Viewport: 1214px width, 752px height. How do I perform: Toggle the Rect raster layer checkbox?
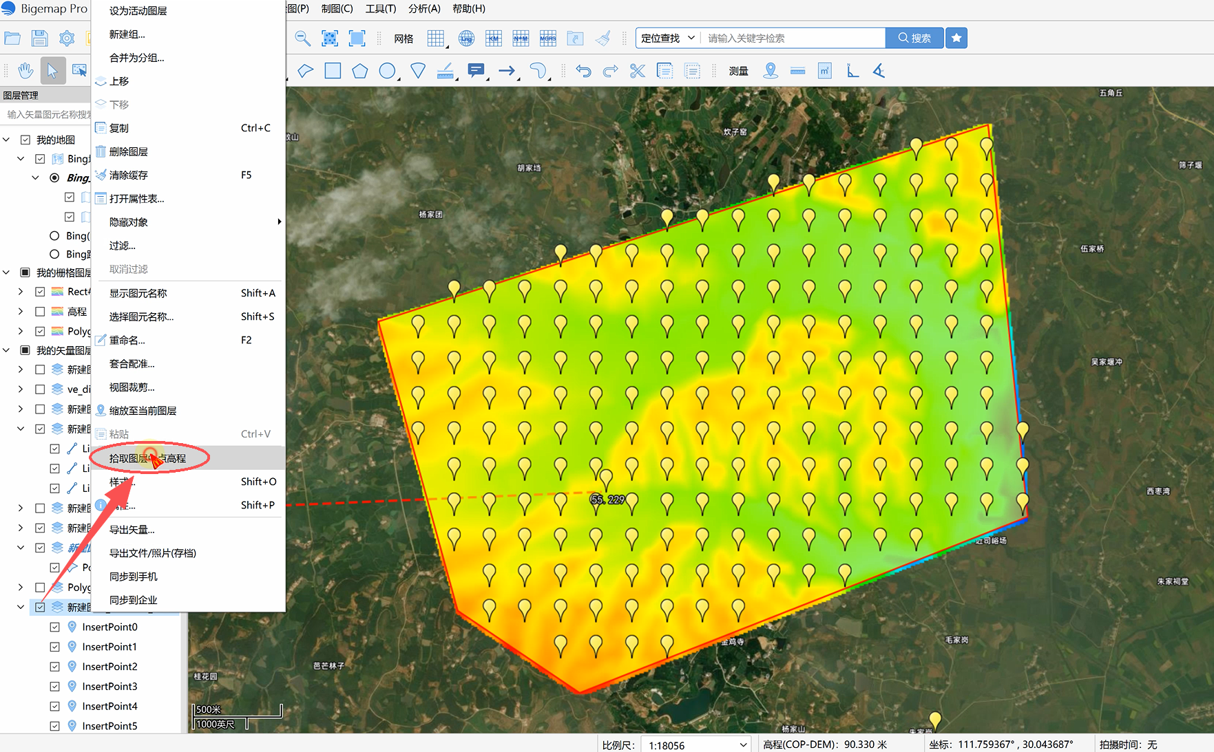40,292
